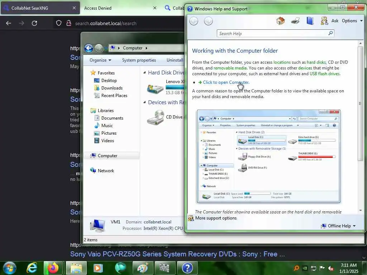
Task: Click the Explorer window forward button
Action: pyautogui.click(x=99, y=48)
